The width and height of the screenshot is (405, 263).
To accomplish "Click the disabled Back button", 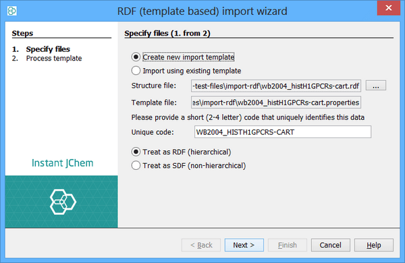I will (201, 245).
